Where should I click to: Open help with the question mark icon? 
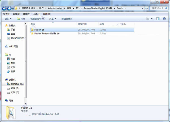point(164,19)
